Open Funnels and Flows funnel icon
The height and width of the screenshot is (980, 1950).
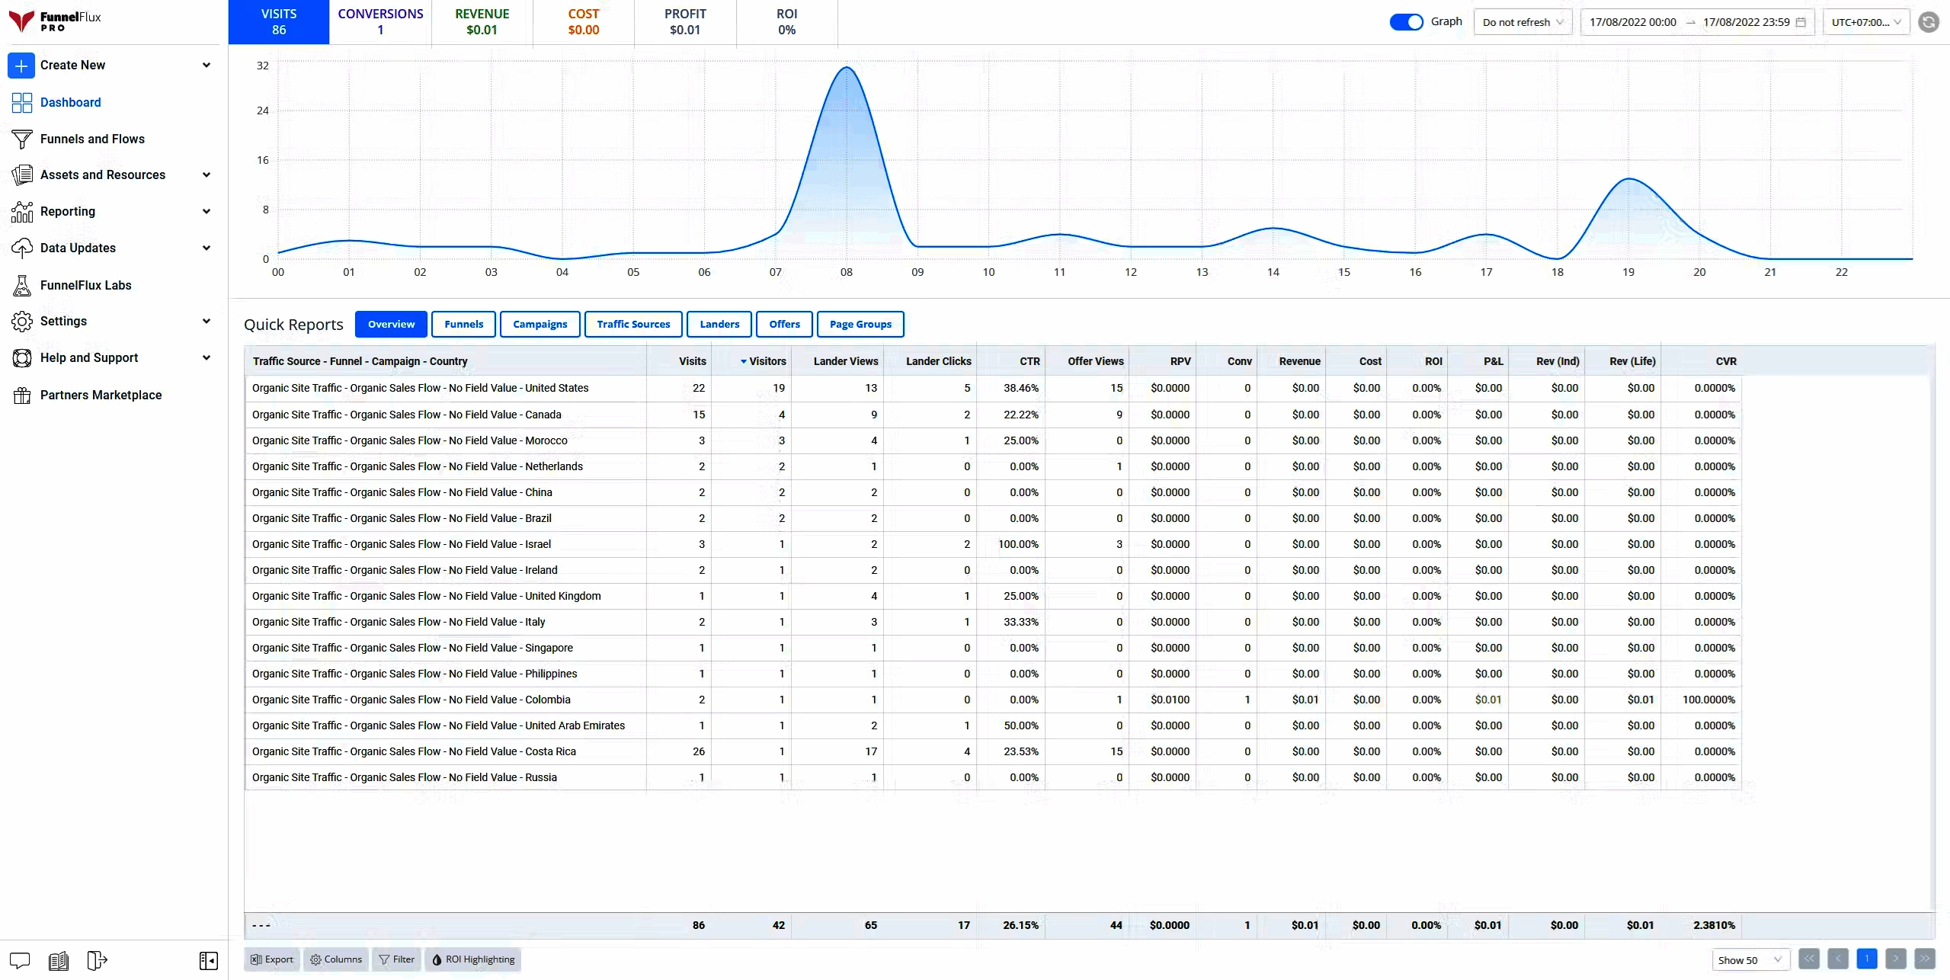tap(22, 139)
